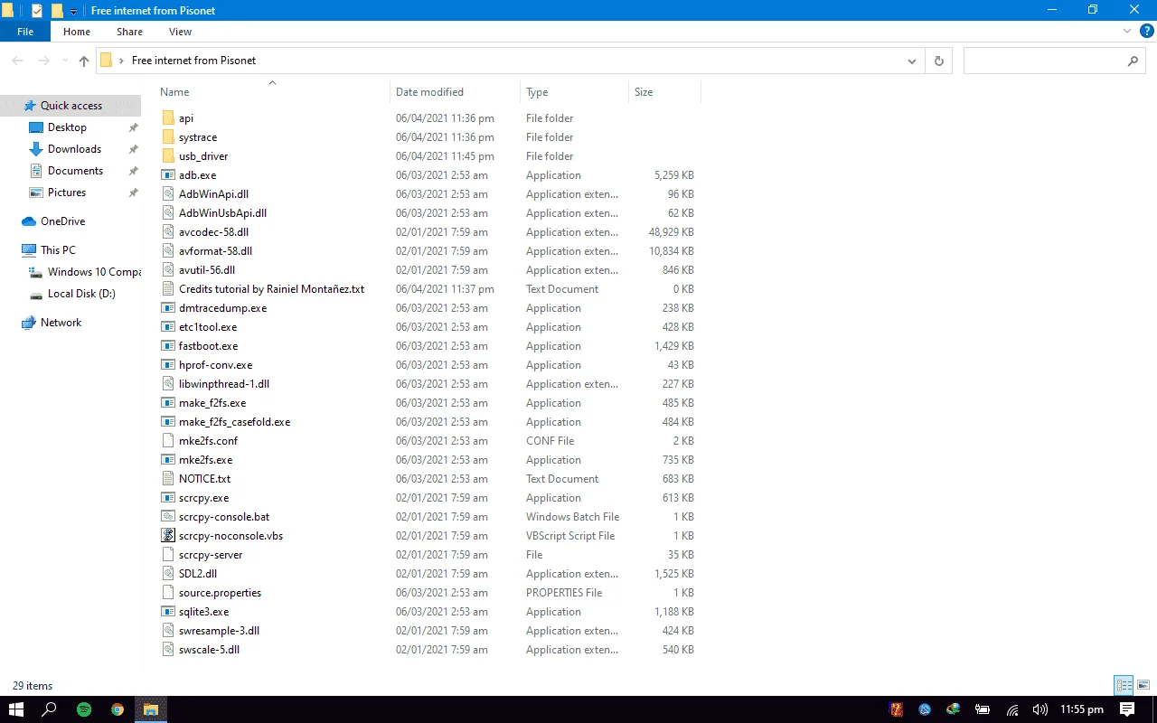Select the Credits tutorial by Rainiel Montañez.txt file
The height and width of the screenshot is (723, 1157).
[x=271, y=289]
